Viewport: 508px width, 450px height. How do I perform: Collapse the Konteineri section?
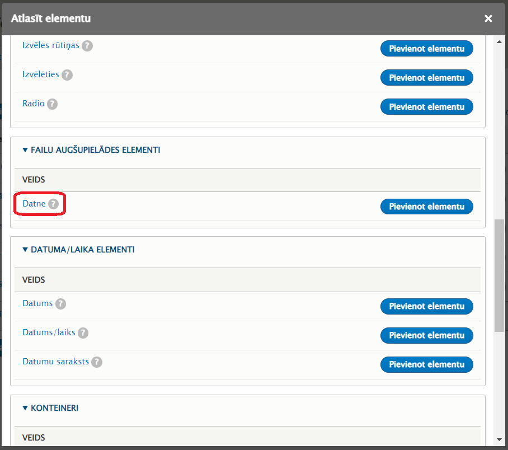(50, 408)
